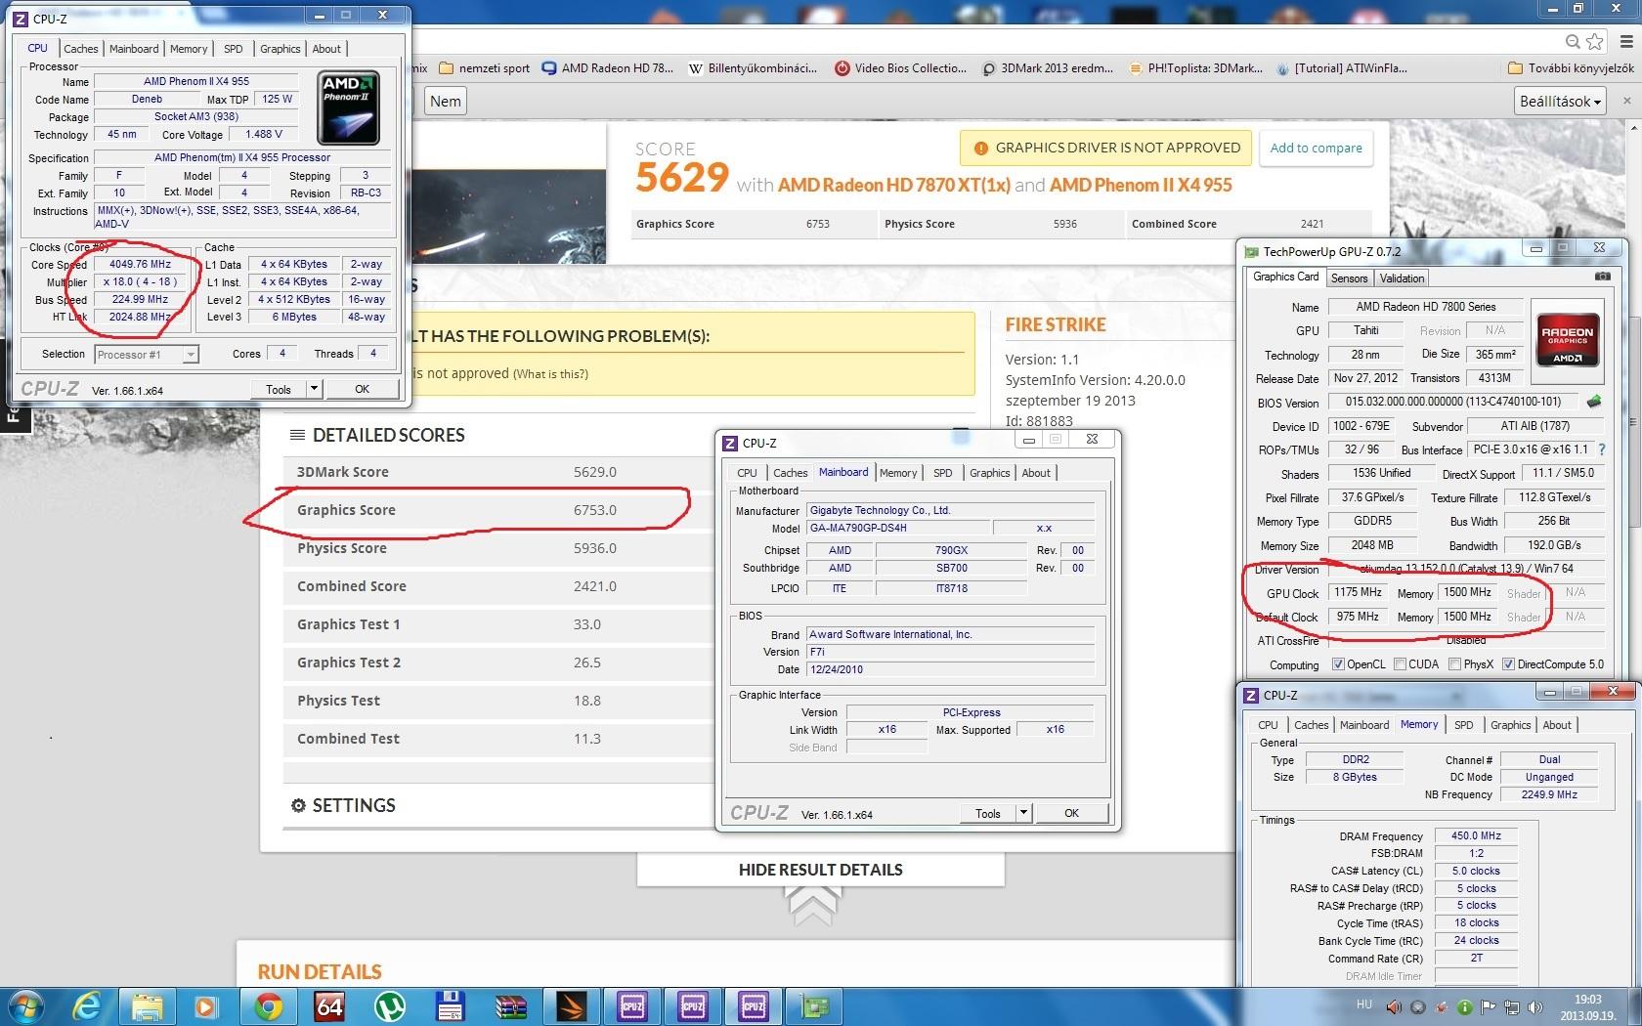Screen dimensions: 1642x1026
Task: Click the BIOS save chip icon in GPU-Z
Action: click(1594, 402)
